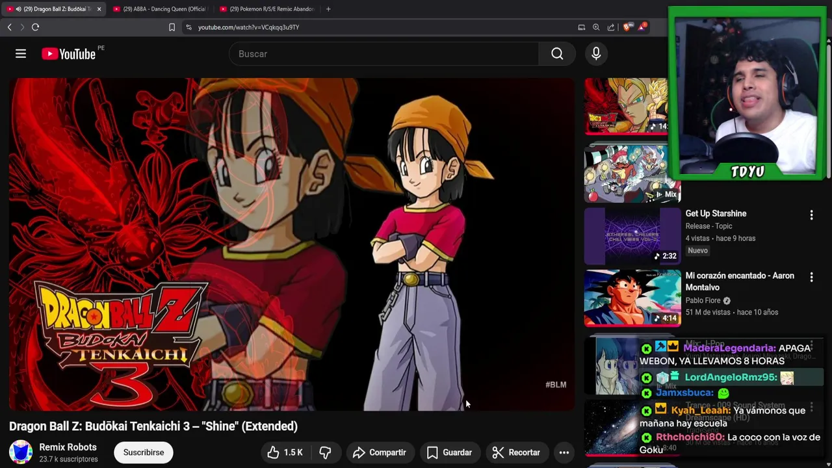The width and height of the screenshot is (832, 468).
Task: Open Mi corazón encantado - Aaron Montalvo title
Action: pos(740,281)
